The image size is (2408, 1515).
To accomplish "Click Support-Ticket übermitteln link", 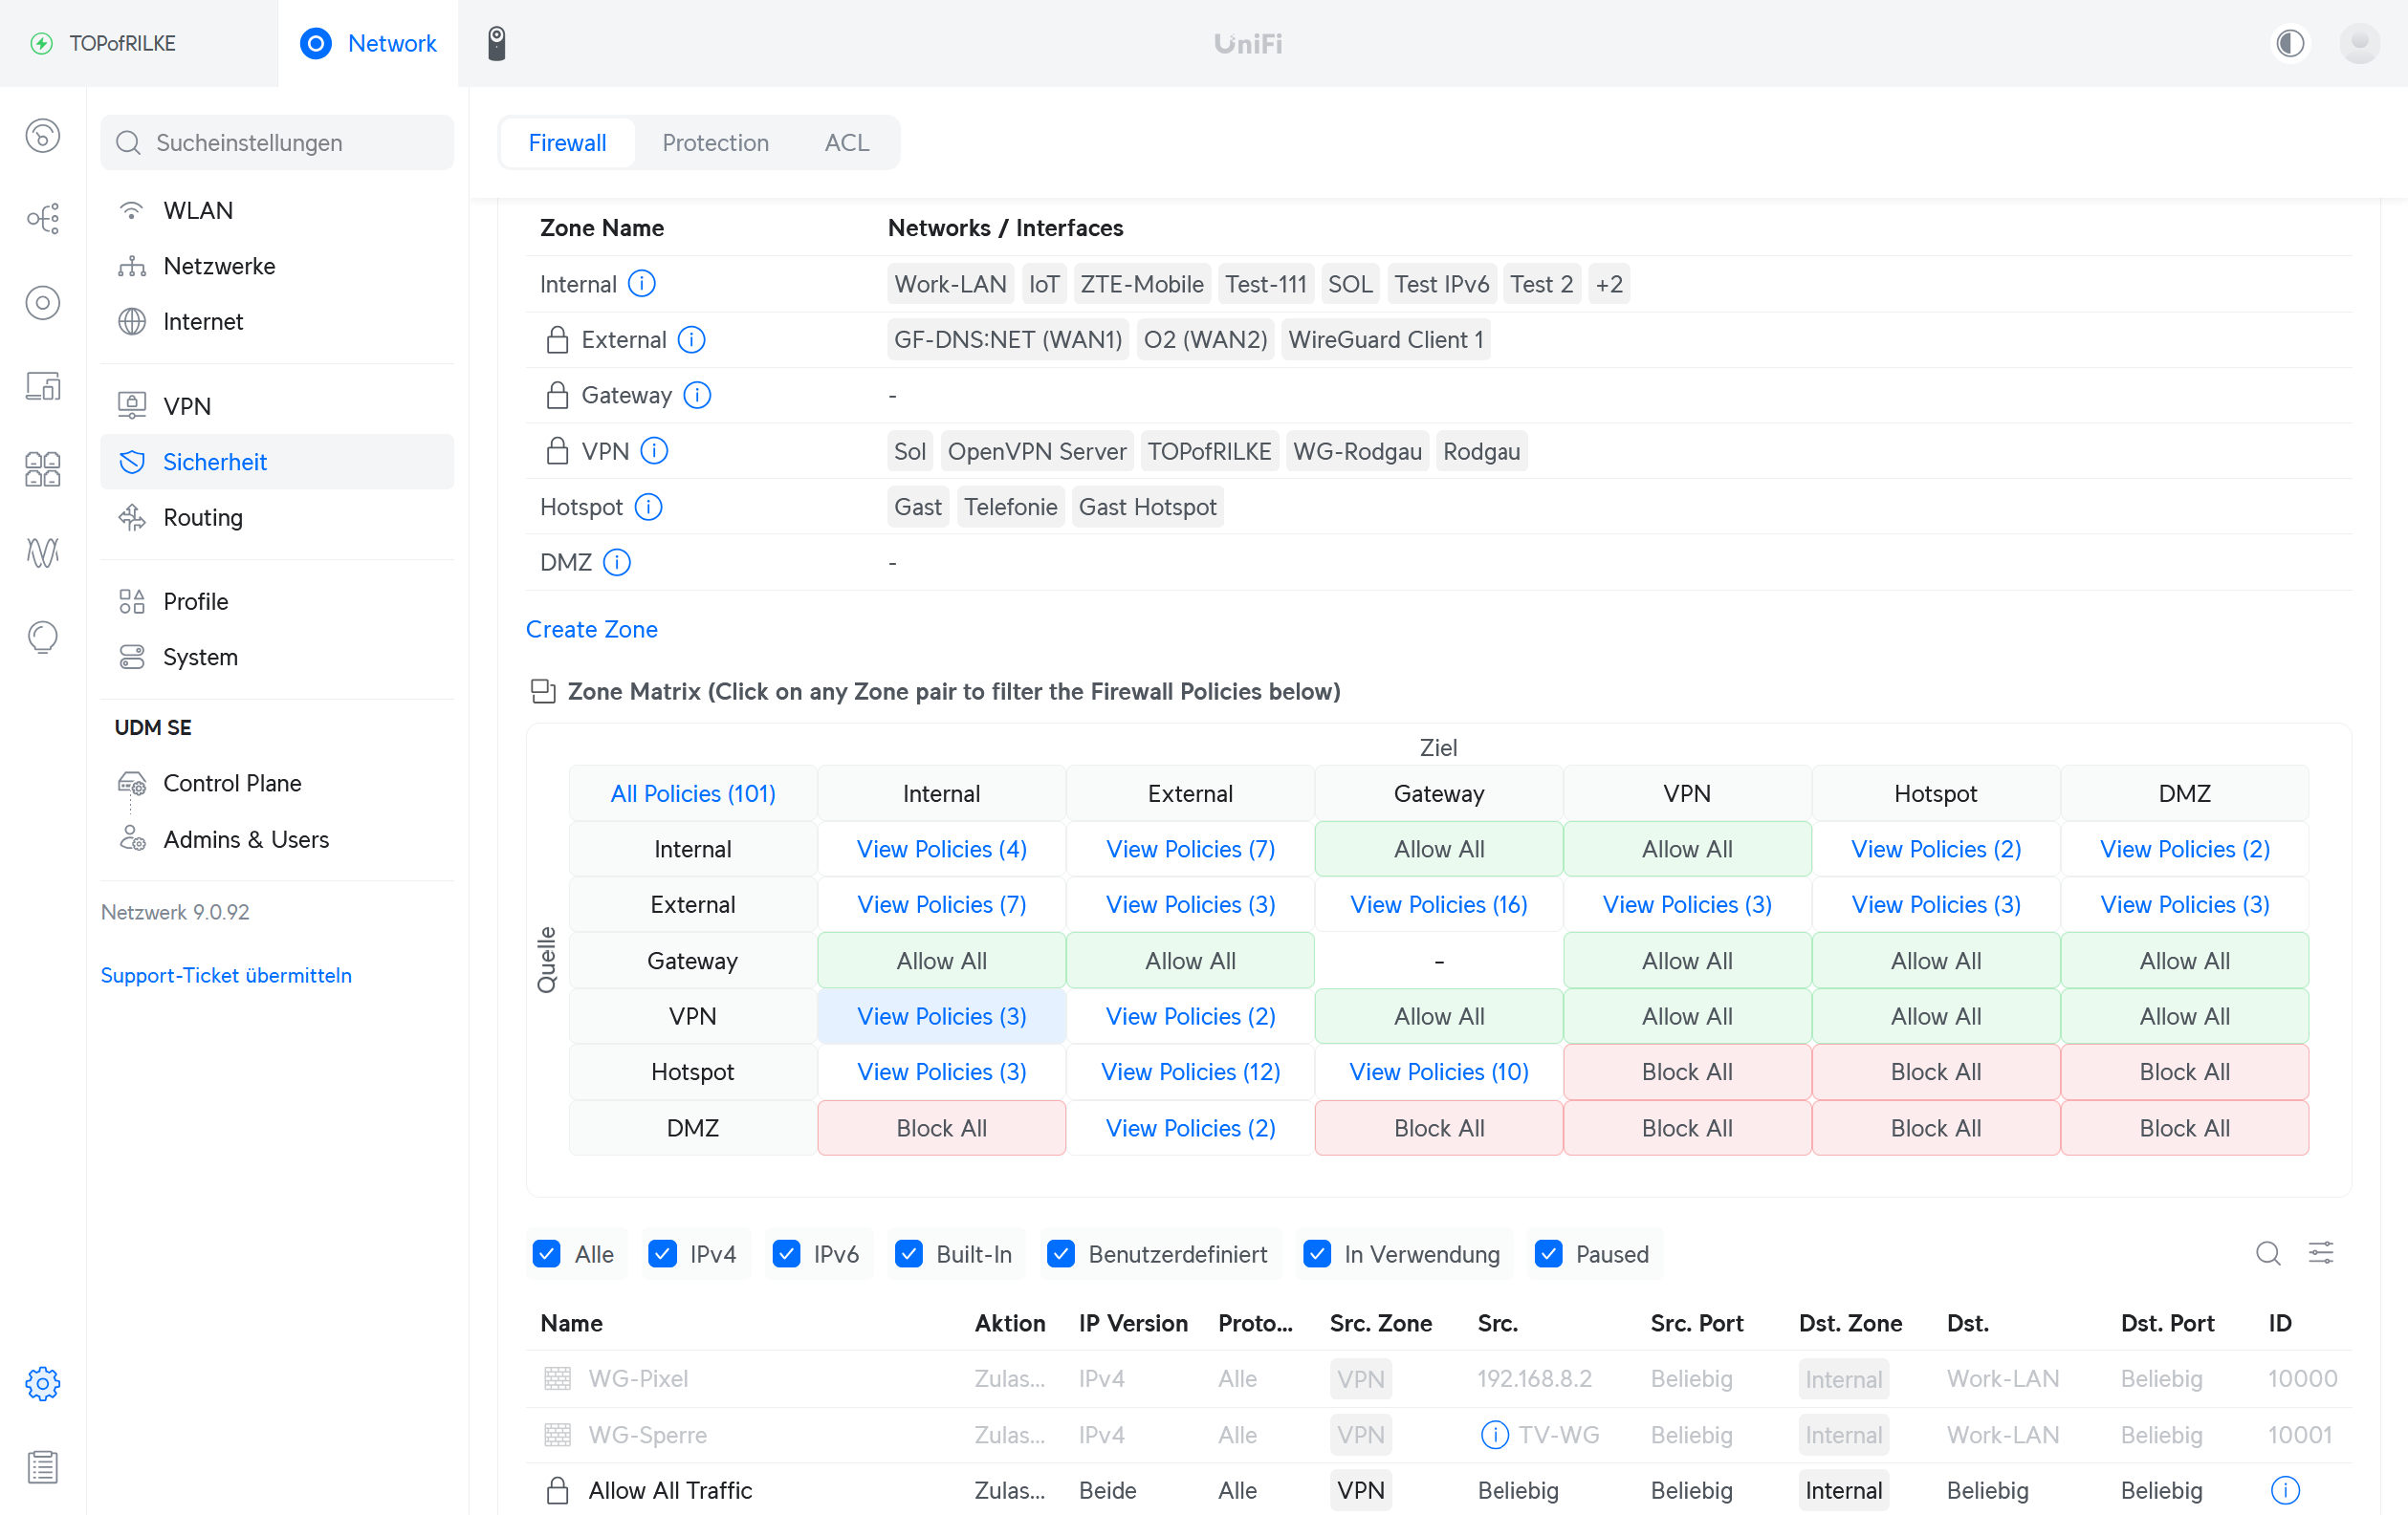I will [x=226, y=975].
